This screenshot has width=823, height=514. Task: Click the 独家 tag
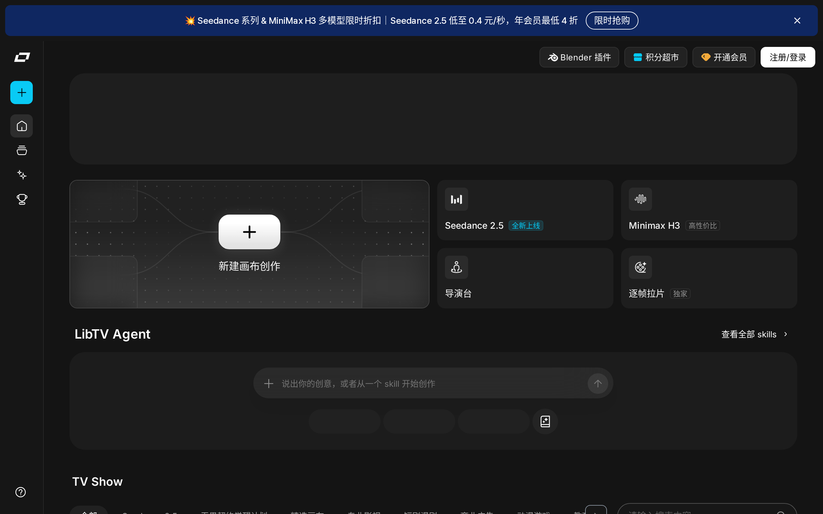[x=680, y=293]
